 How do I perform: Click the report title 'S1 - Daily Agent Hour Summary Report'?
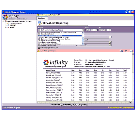pos(99,60)
